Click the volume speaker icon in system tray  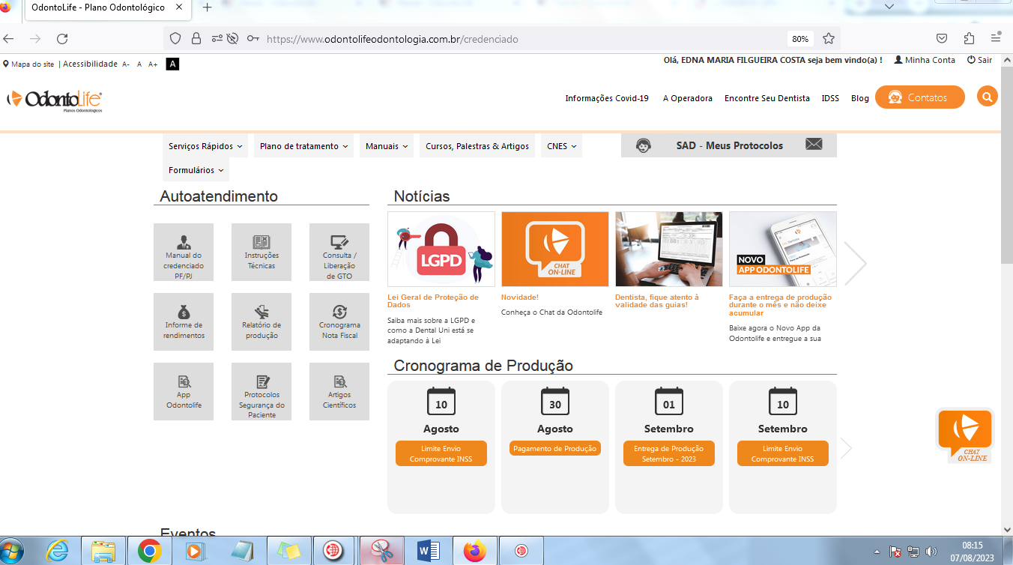[x=931, y=552]
